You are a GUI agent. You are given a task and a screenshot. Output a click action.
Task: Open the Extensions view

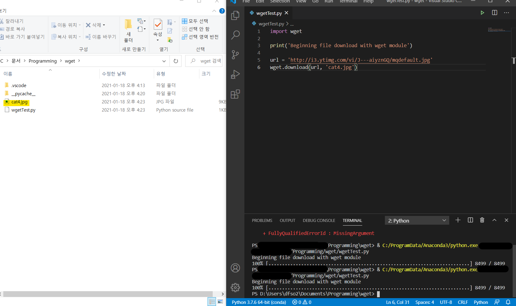[235, 94]
